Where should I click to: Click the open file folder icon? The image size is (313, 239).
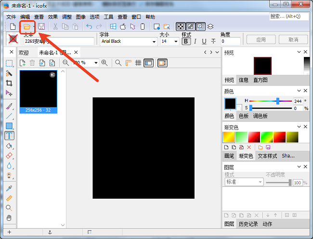(x=27, y=26)
